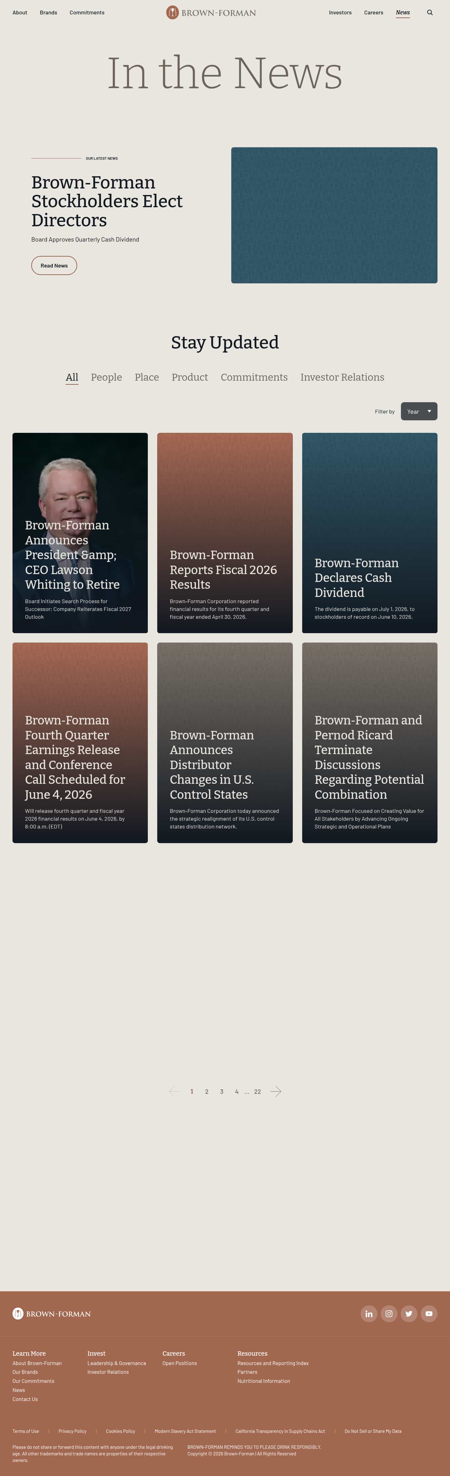Open the Declares Cash Dividend card
The width and height of the screenshot is (450, 1476).
click(370, 533)
